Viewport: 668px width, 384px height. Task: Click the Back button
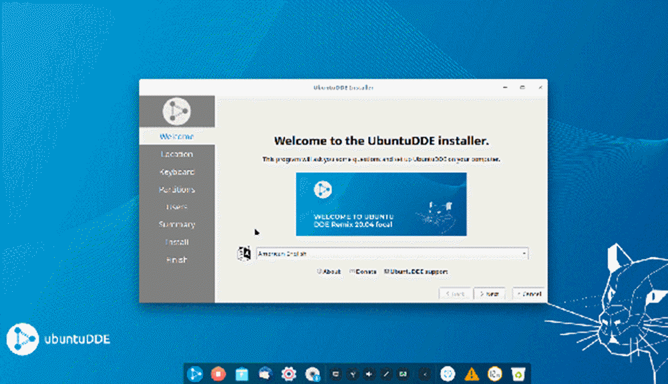pos(455,294)
